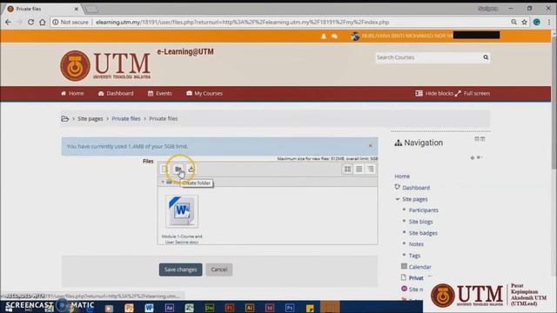Open Dashboard in the main menu
The height and width of the screenshot is (313, 557).
(x=116, y=93)
